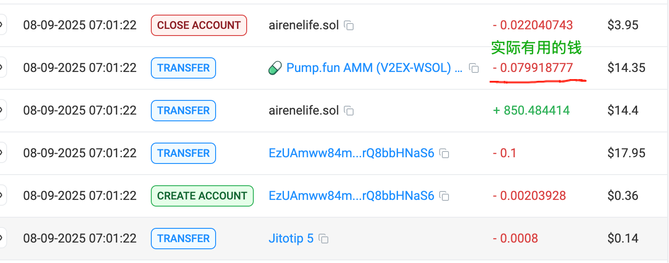
Task: Open EzUAmww84m link in the -0.1 row
Action: (351, 153)
